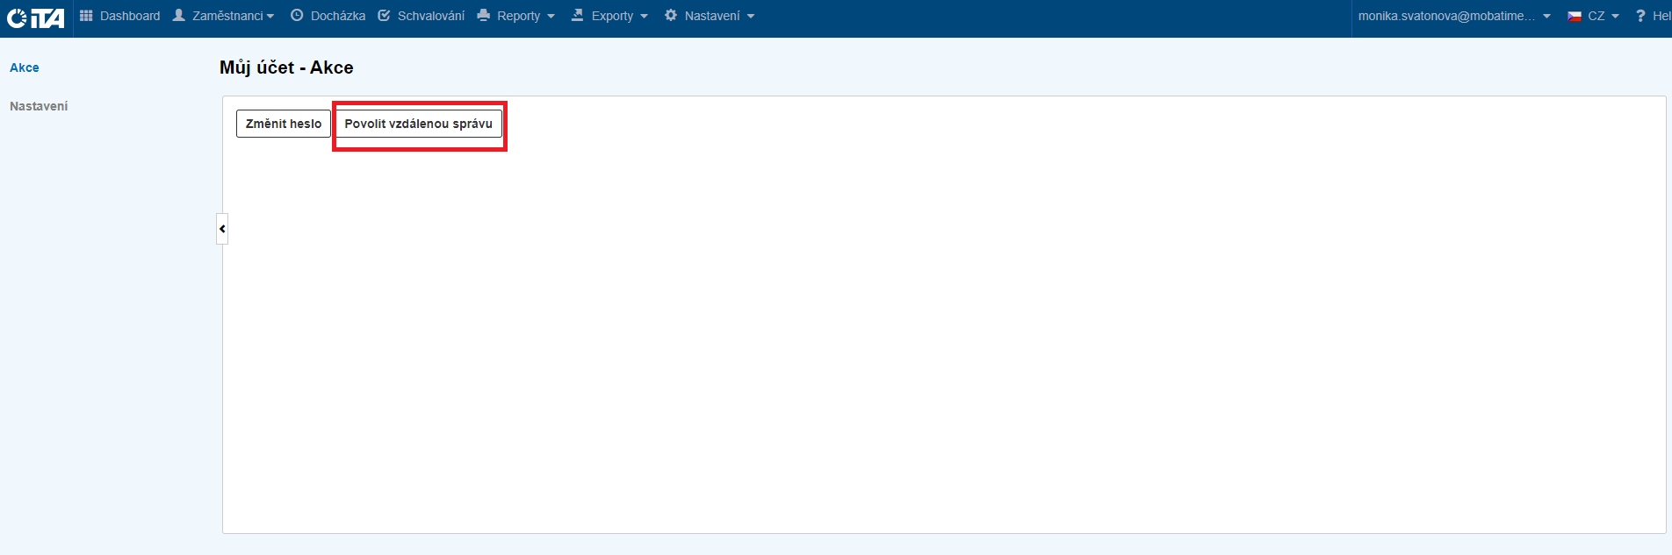The width and height of the screenshot is (1672, 555).
Task: Click the clock icon beside Docházka
Action: 297,16
